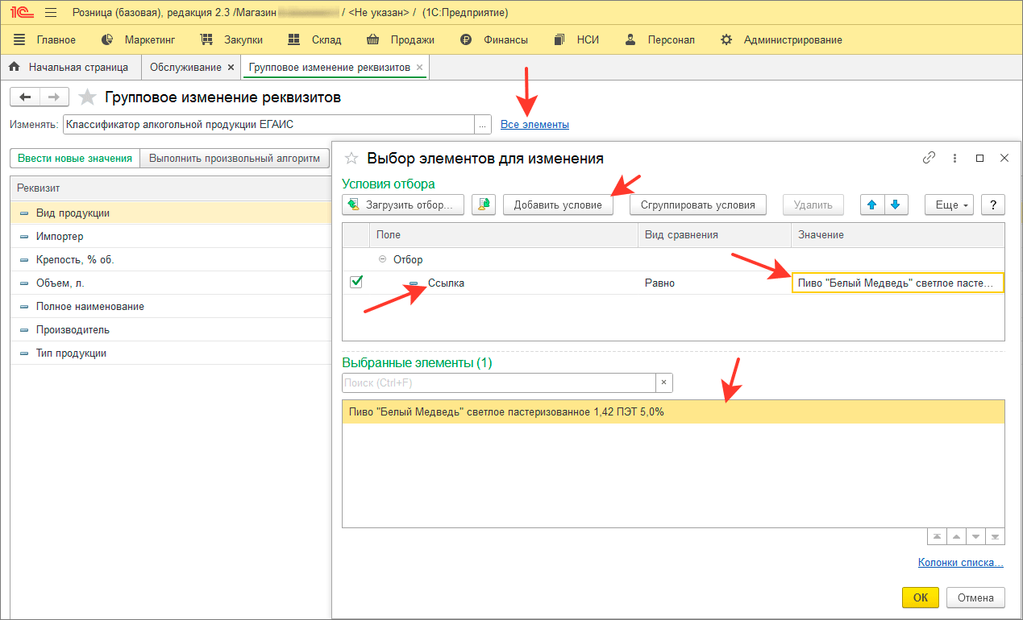
Task: Click the save filter icon button
Action: 483,205
